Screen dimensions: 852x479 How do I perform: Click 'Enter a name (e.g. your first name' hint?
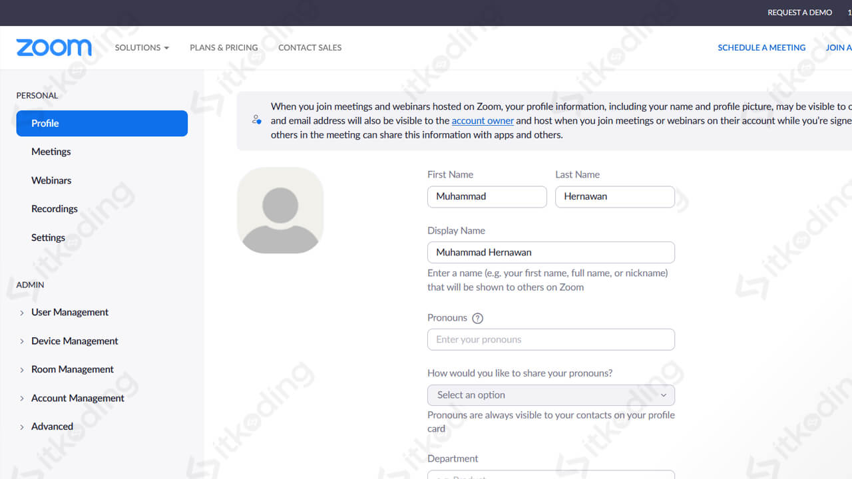pos(547,280)
